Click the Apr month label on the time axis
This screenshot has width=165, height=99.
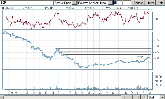point(11,93)
